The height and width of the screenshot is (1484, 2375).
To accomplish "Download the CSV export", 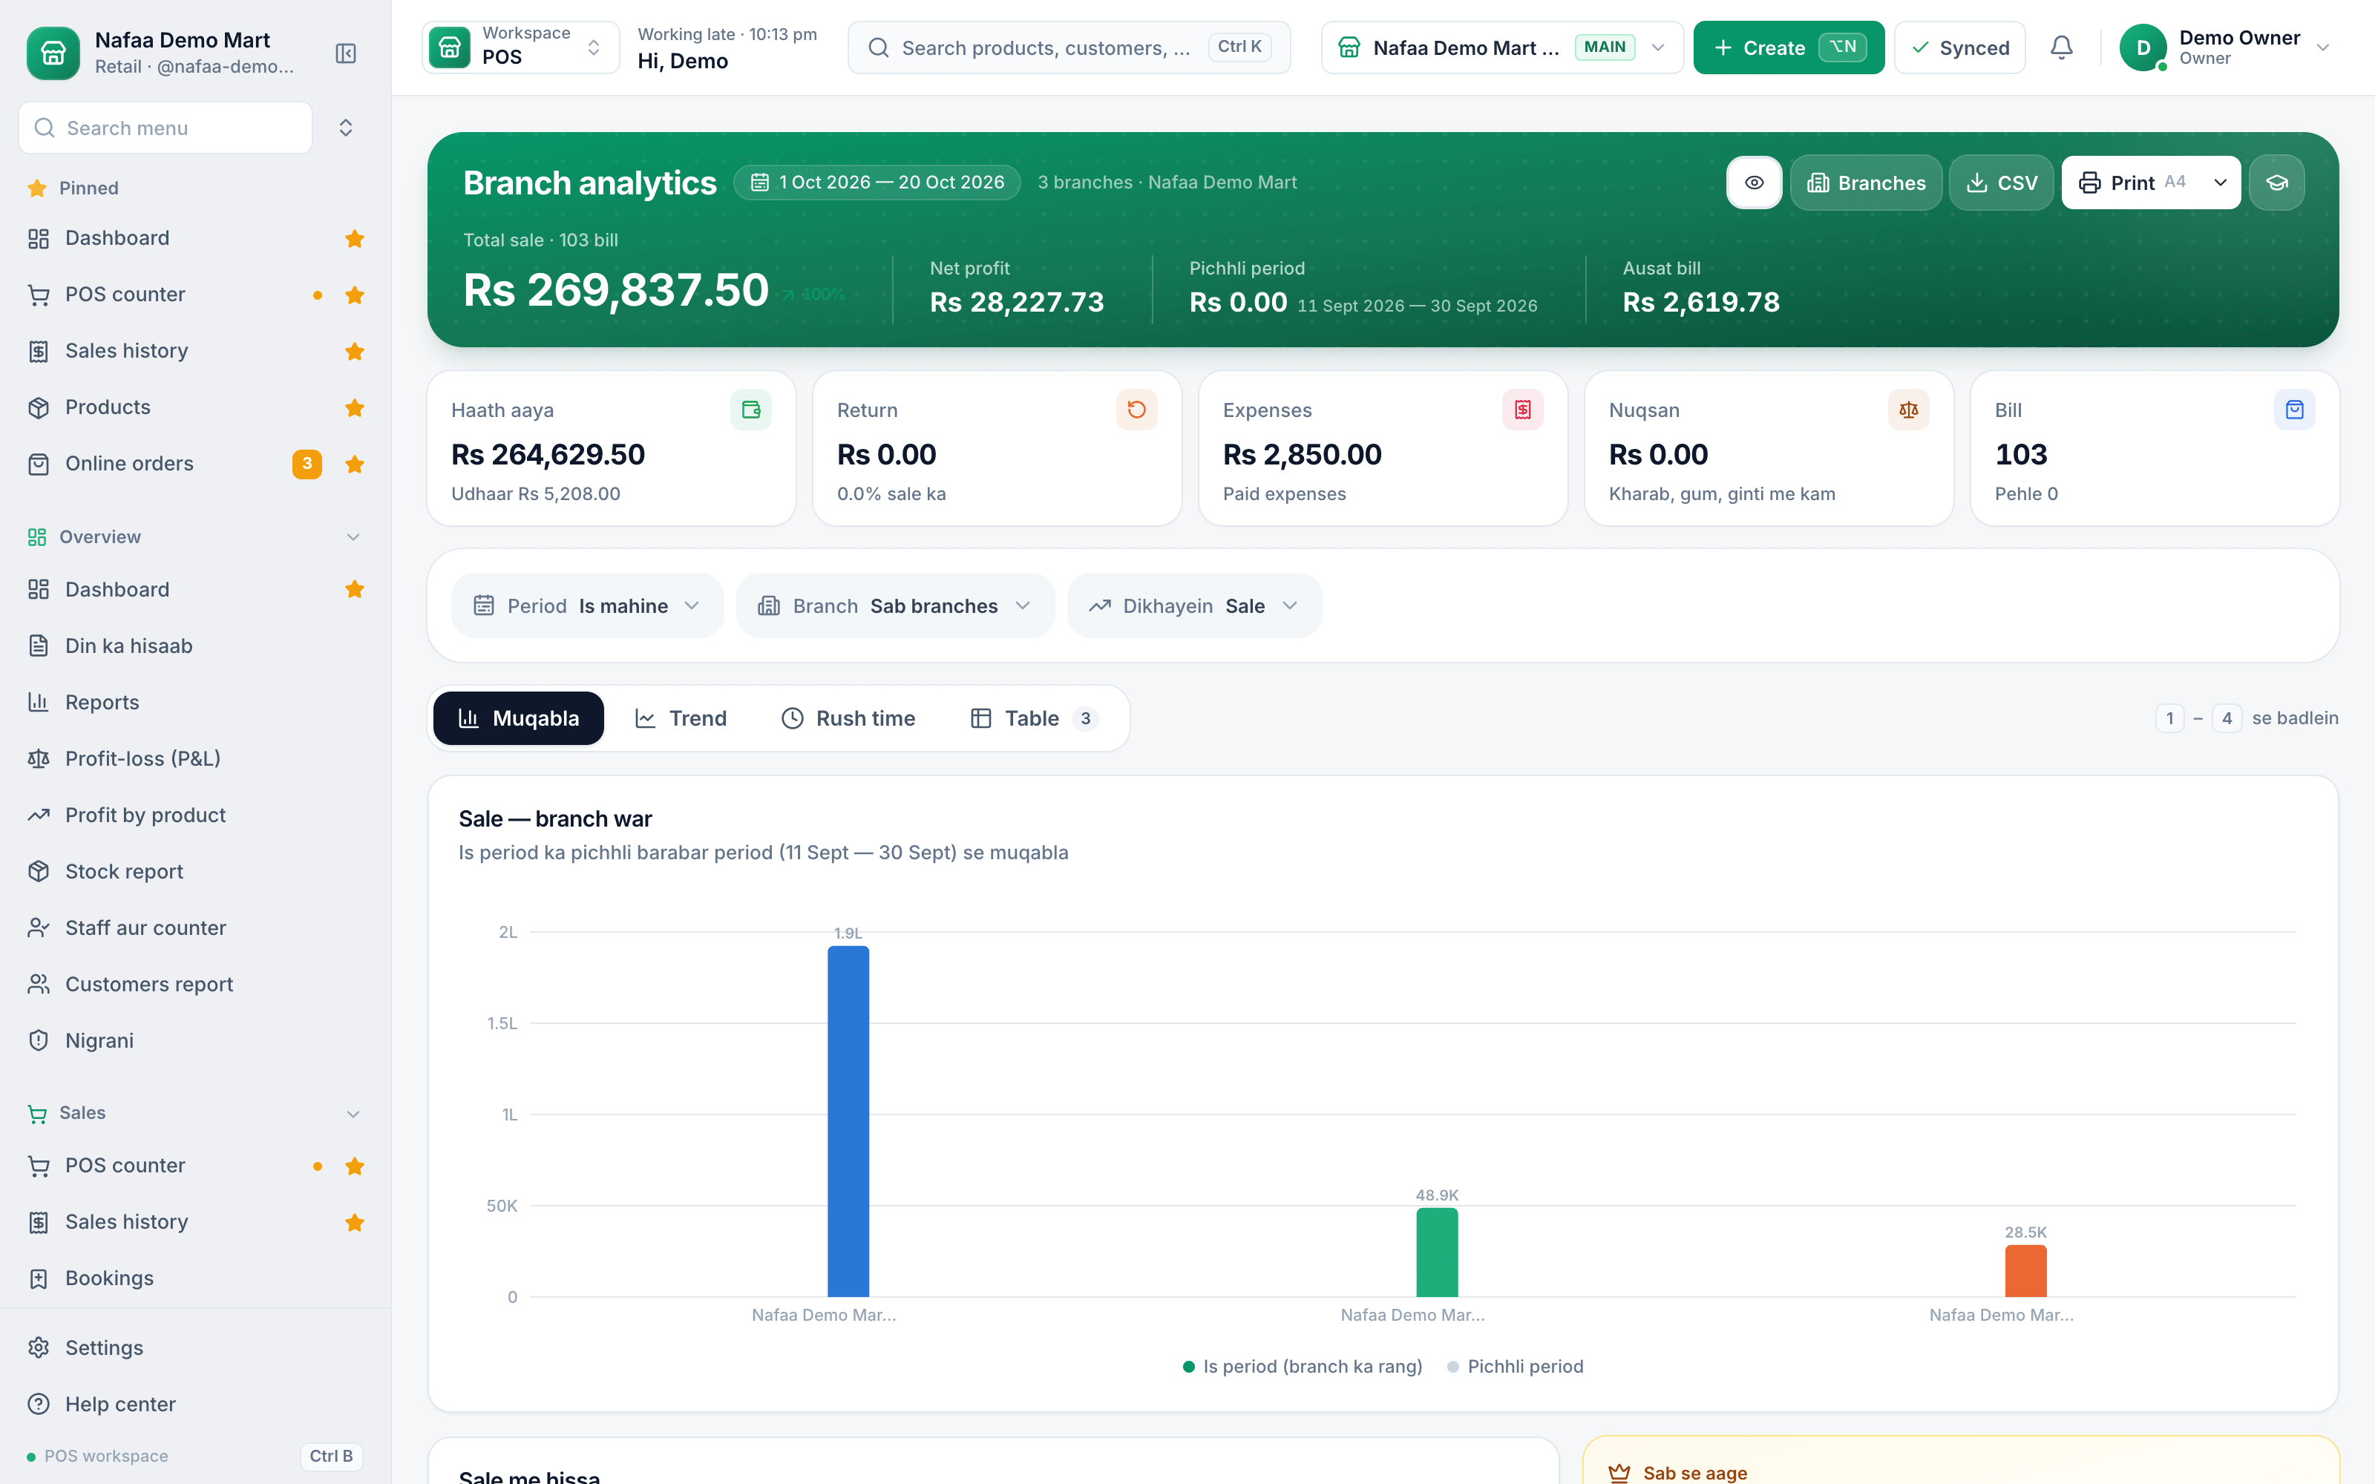I will click(x=2001, y=183).
